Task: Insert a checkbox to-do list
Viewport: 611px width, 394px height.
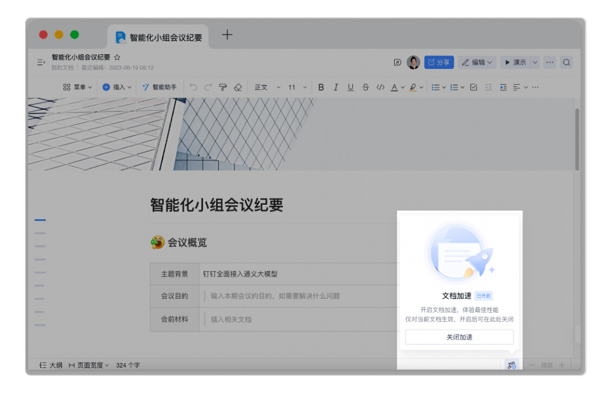Action: pyautogui.click(x=474, y=87)
